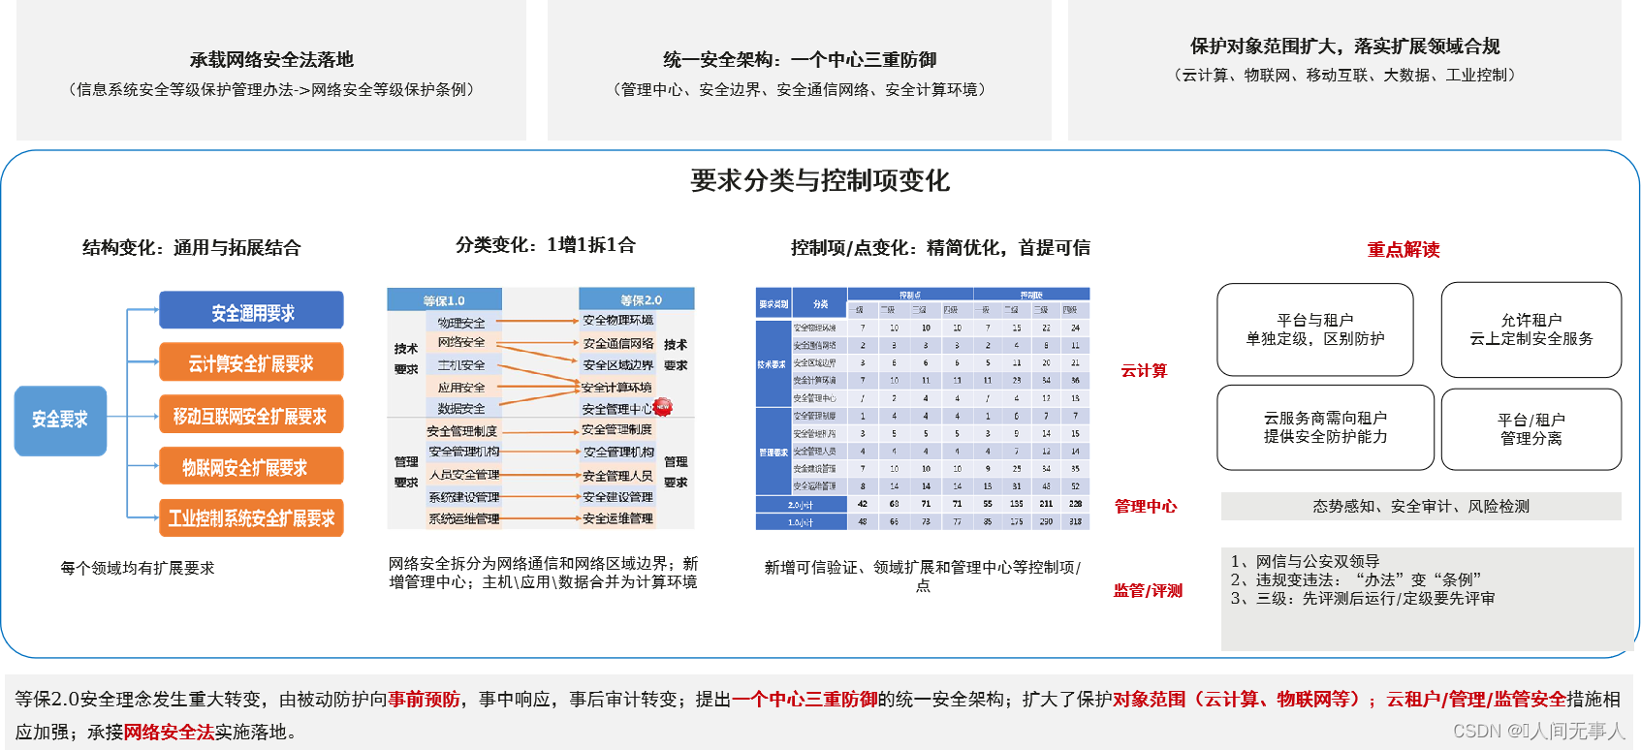Click the heading 控制项/点变化:精简优化,首提可信

(x=940, y=248)
